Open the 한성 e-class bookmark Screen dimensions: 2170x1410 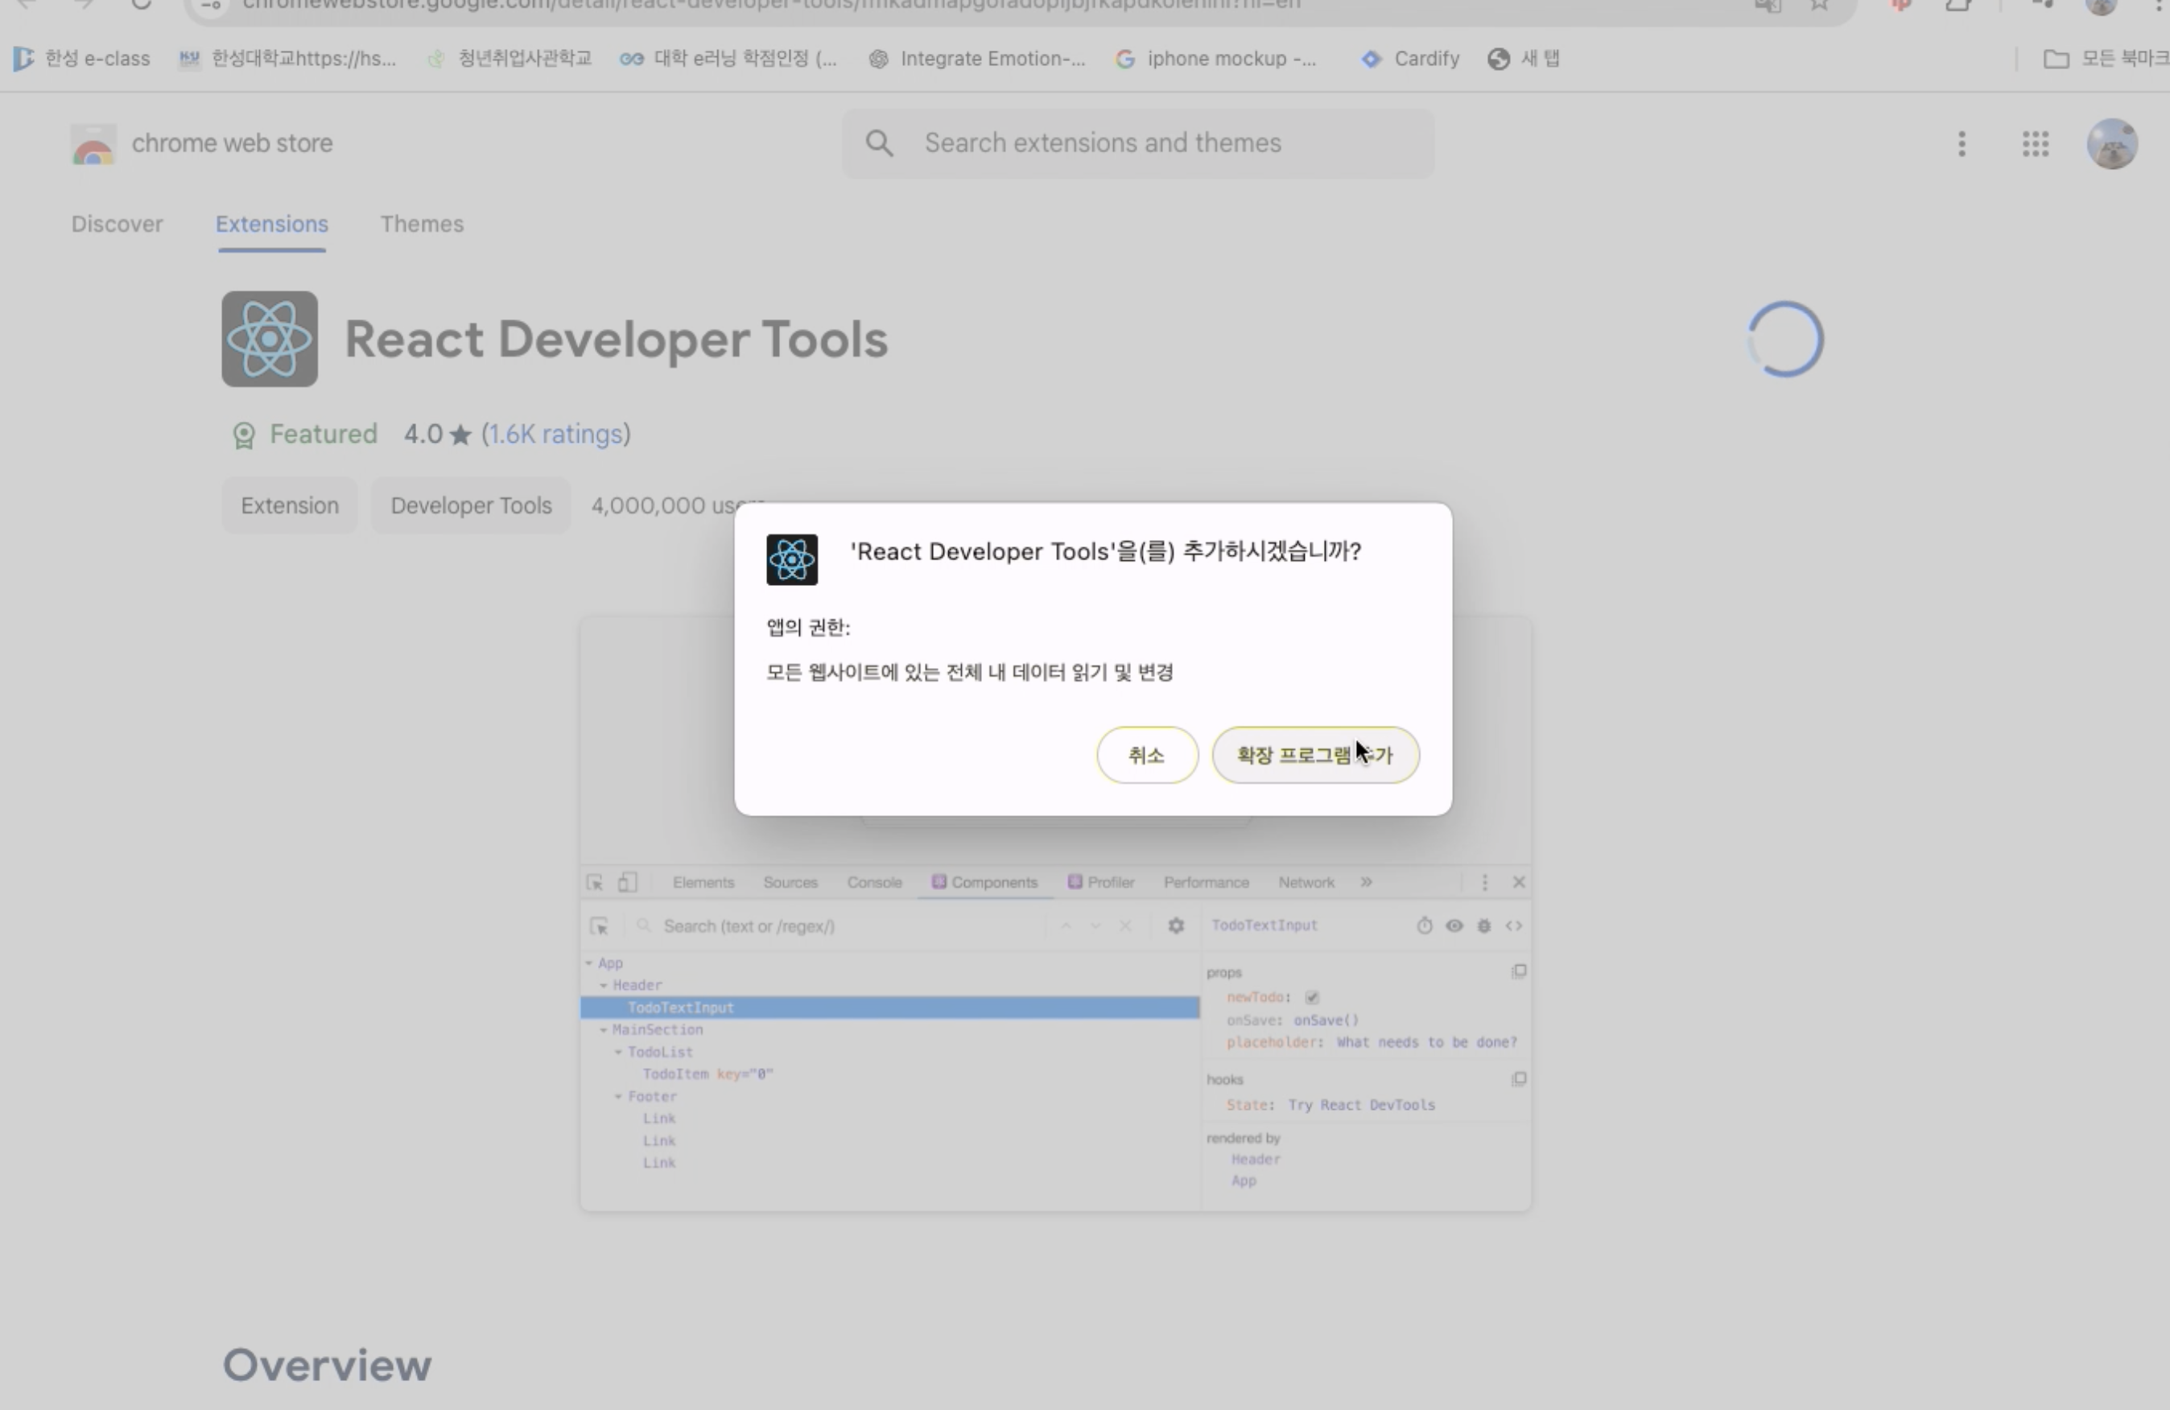(x=82, y=60)
